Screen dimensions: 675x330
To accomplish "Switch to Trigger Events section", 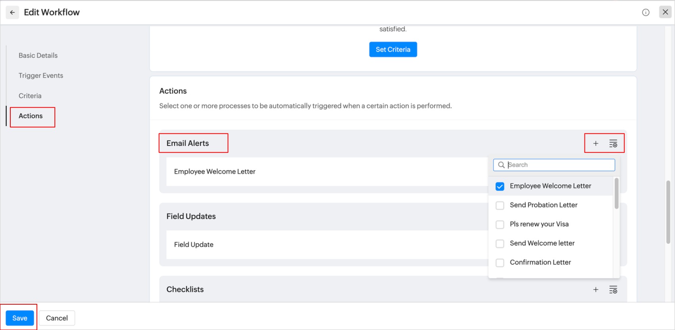I will tap(41, 76).
